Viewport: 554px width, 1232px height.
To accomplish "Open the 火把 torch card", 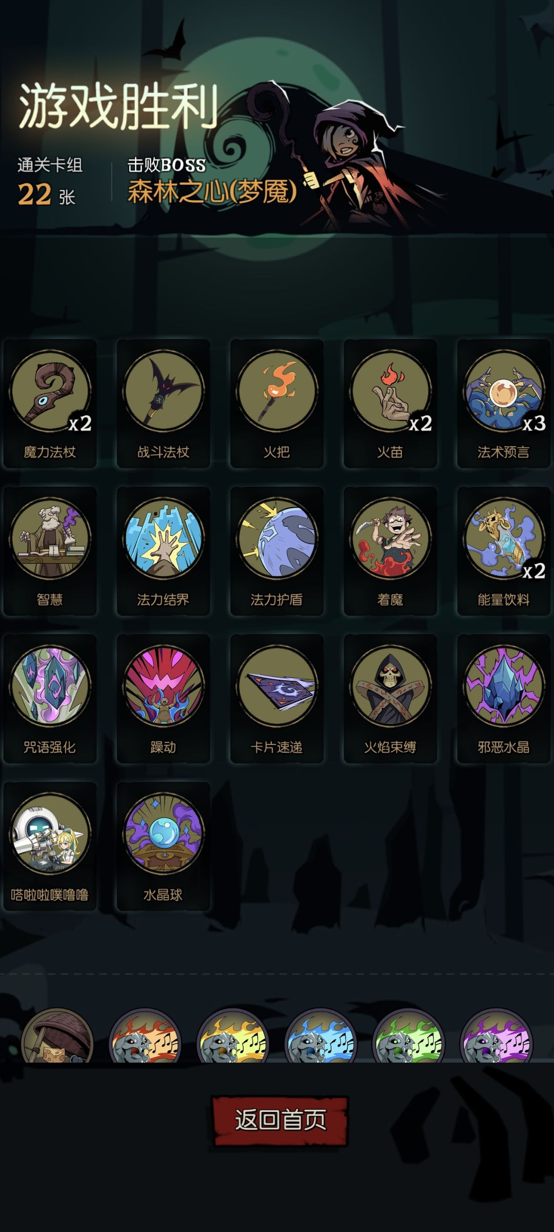I will [x=276, y=403].
